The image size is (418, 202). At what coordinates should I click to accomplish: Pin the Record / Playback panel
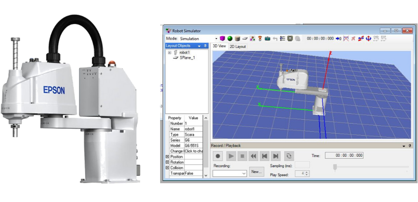tap(410, 145)
